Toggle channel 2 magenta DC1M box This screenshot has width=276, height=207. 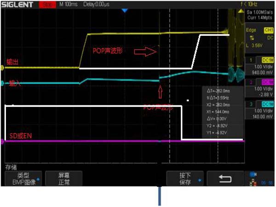coord(268,82)
